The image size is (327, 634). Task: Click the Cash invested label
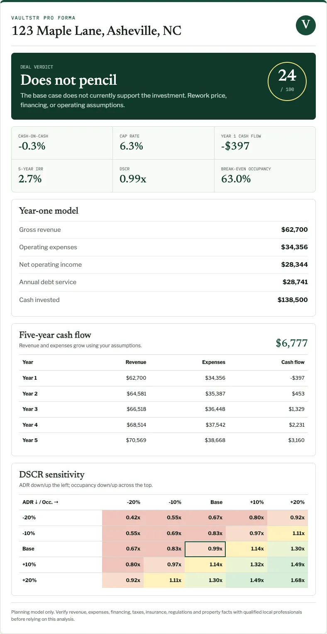[39, 300]
